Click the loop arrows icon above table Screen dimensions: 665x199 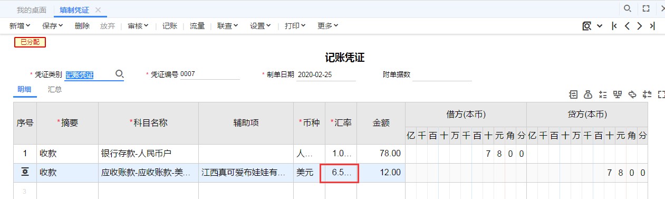(633, 94)
